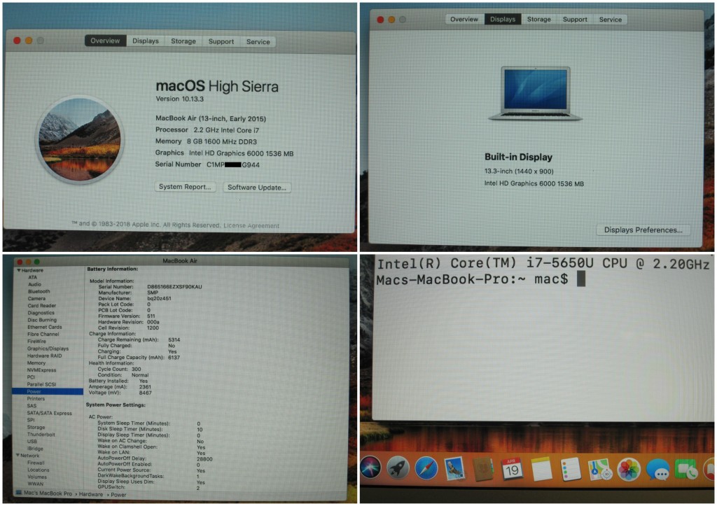This screenshot has width=717, height=506.
Task: Click battery serial number "D865166EZXSF90KAU"
Action: tap(174, 287)
